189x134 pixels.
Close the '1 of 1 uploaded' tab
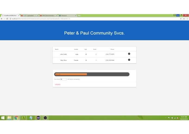coord(38,15)
